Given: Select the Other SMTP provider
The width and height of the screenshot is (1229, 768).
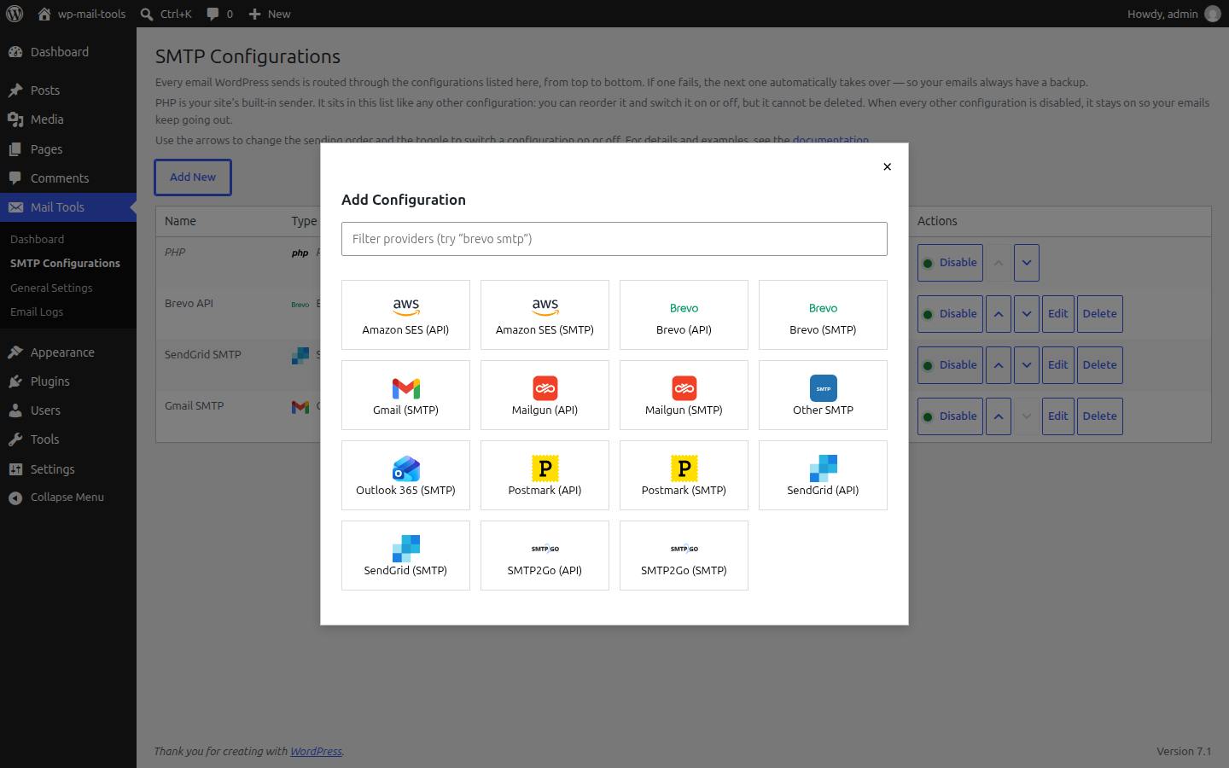Looking at the screenshot, I should (x=823, y=395).
